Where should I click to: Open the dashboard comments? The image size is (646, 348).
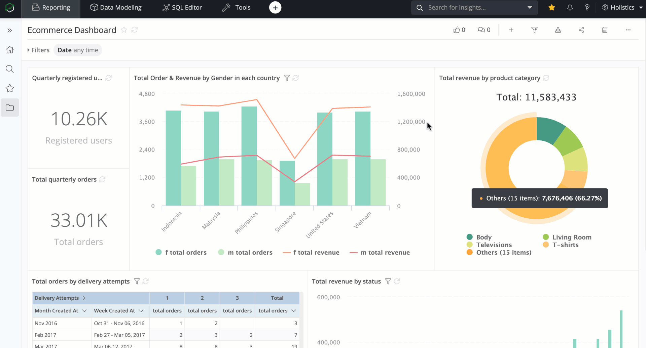coord(481,30)
